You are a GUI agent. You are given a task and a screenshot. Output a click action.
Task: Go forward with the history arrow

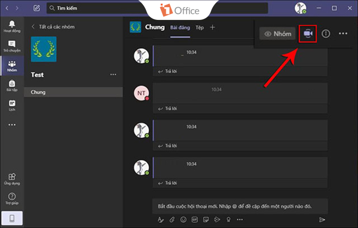(x=17, y=8)
